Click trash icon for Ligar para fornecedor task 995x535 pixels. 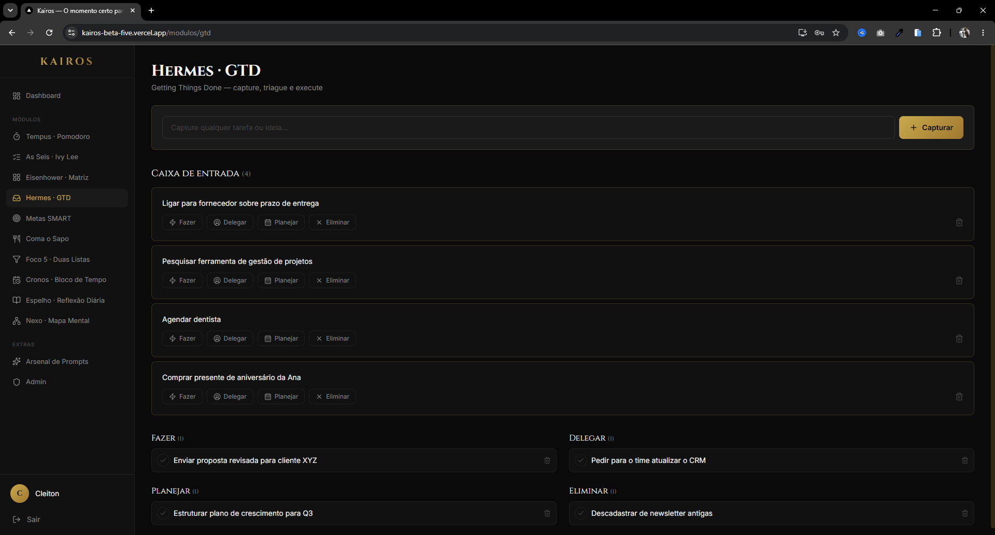(x=959, y=222)
